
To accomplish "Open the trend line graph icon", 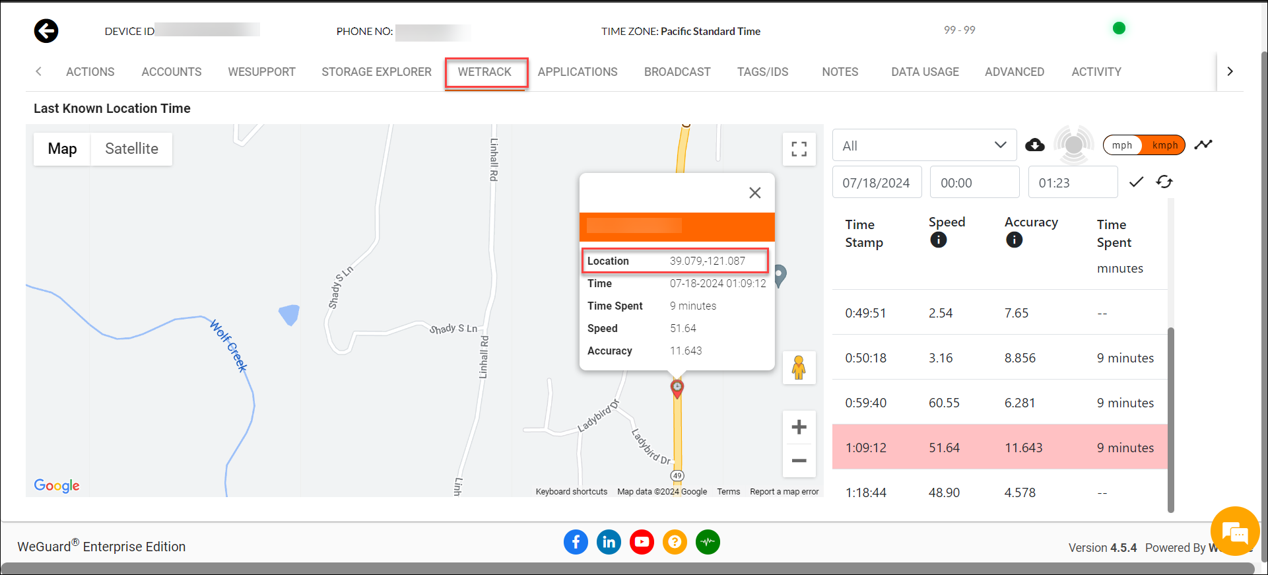I will [x=1203, y=145].
